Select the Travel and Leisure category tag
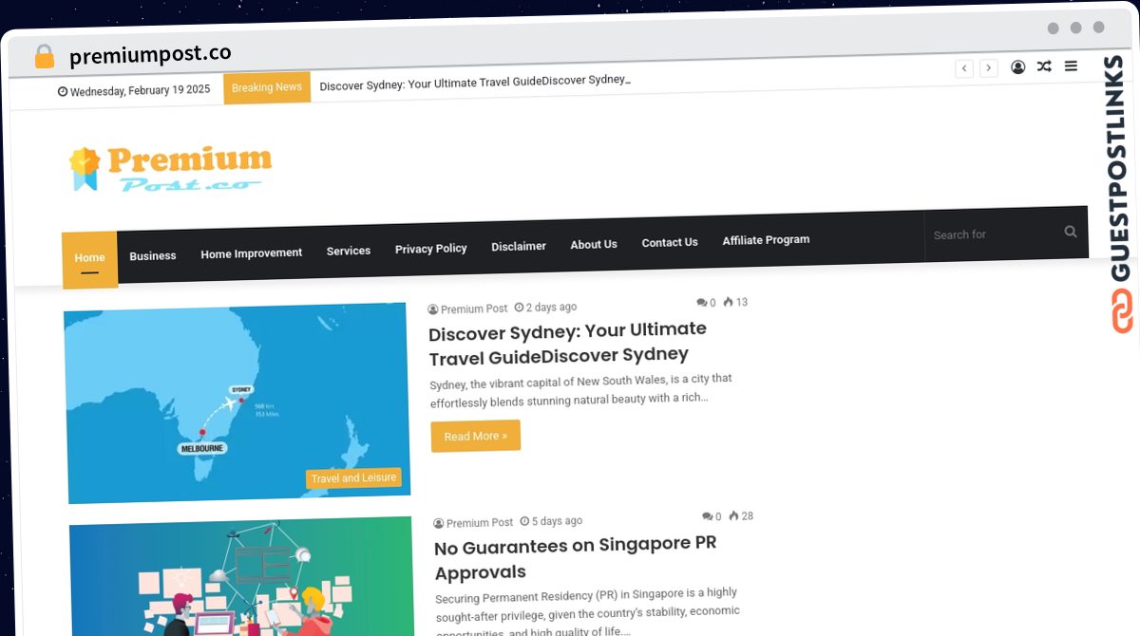 coord(353,478)
